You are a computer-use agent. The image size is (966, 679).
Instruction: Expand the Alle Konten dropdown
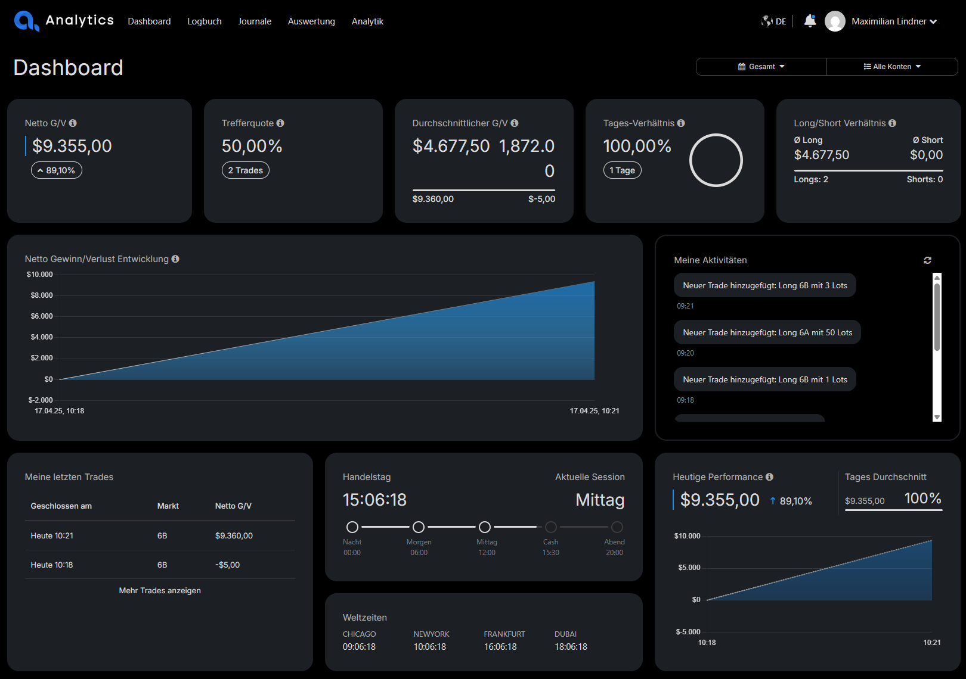click(x=892, y=67)
